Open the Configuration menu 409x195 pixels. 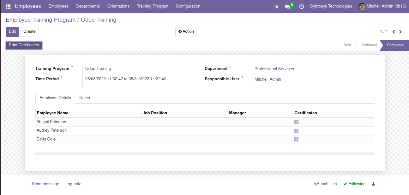[188, 6]
